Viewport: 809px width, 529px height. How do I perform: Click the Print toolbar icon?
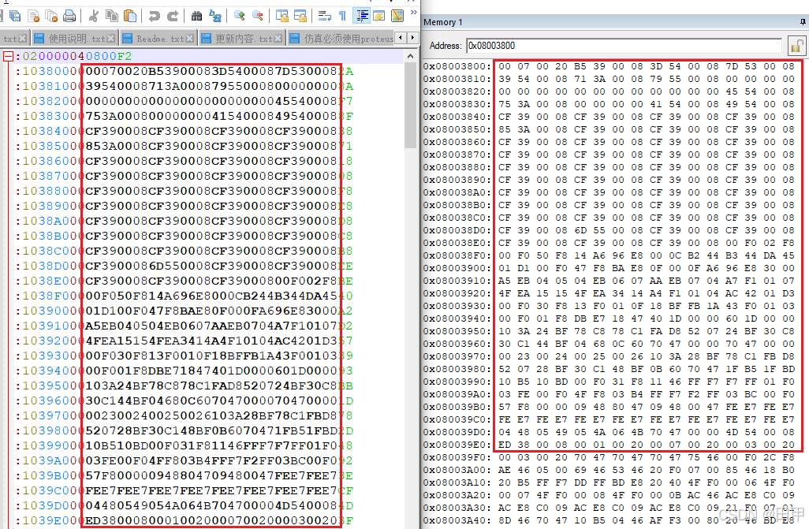[69, 16]
